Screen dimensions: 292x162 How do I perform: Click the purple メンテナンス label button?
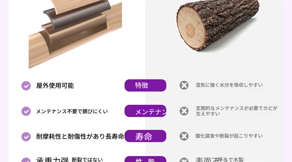tap(145, 111)
